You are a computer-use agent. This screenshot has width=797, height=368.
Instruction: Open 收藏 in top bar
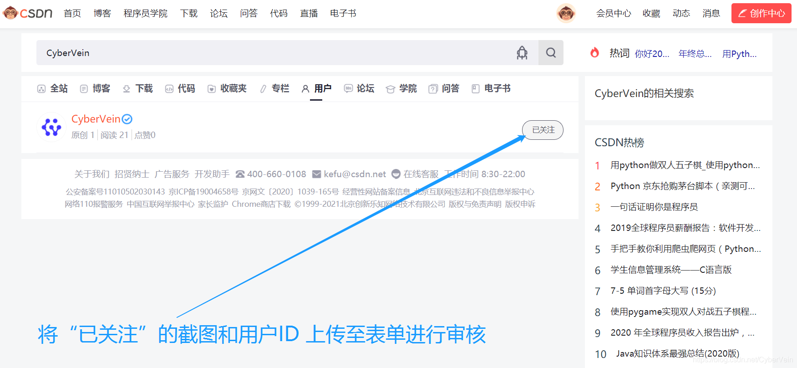(x=651, y=13)
